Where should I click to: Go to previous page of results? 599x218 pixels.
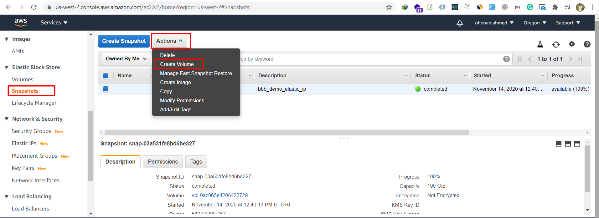point(529,59)
